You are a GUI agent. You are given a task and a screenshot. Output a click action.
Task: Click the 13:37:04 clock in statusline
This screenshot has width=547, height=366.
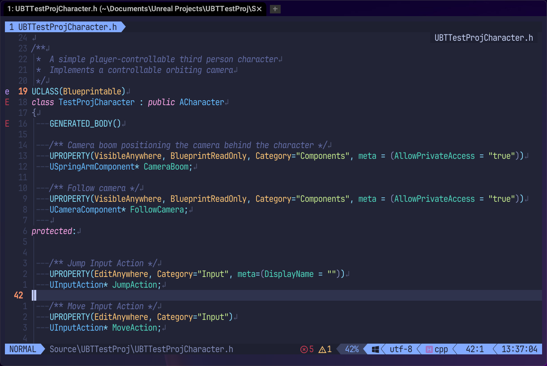tap(519, 349)
